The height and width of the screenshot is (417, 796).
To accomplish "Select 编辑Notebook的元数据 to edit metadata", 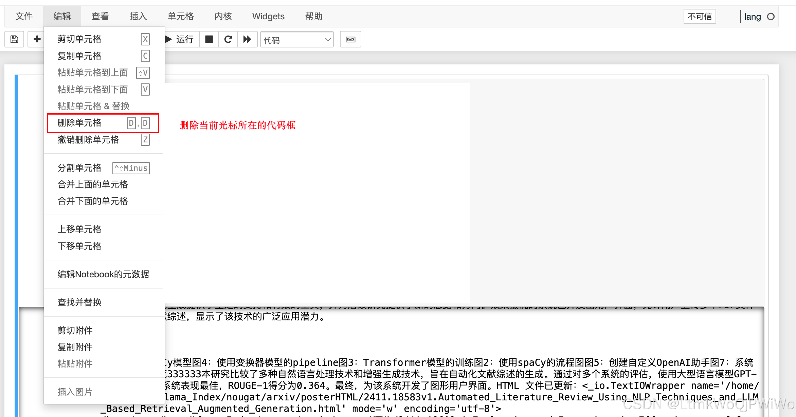I will coord(104,274).
